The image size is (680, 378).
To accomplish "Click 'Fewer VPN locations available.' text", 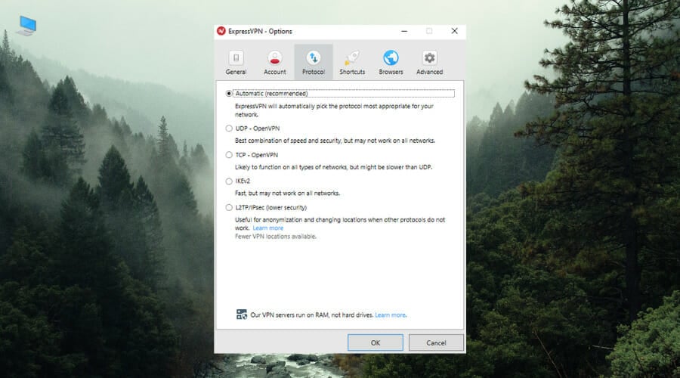I will tap(276, 237).
